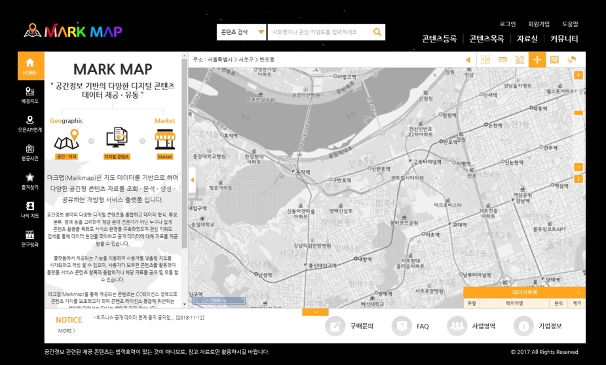Viewport: 606px width, 365px height.
Task: Click the digital contents monitor illustration
Action: [117, 138]
